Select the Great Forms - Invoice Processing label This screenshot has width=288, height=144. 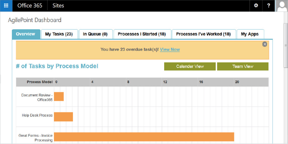tap(36, 138)
